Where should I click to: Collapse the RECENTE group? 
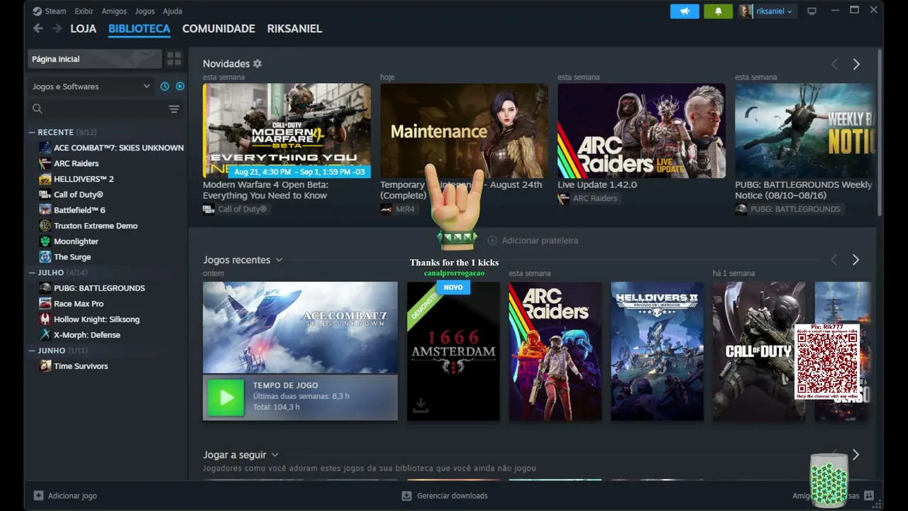pyautogui.click(x=32, y=132)
